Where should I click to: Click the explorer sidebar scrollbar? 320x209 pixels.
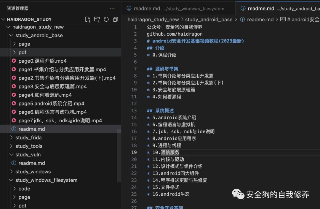119,156
